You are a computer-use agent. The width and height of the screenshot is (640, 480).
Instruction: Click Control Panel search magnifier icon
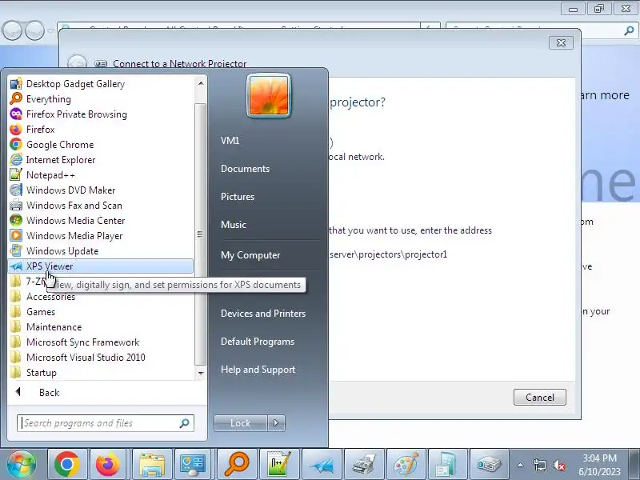pyautogui.click(x=629, y=30)
